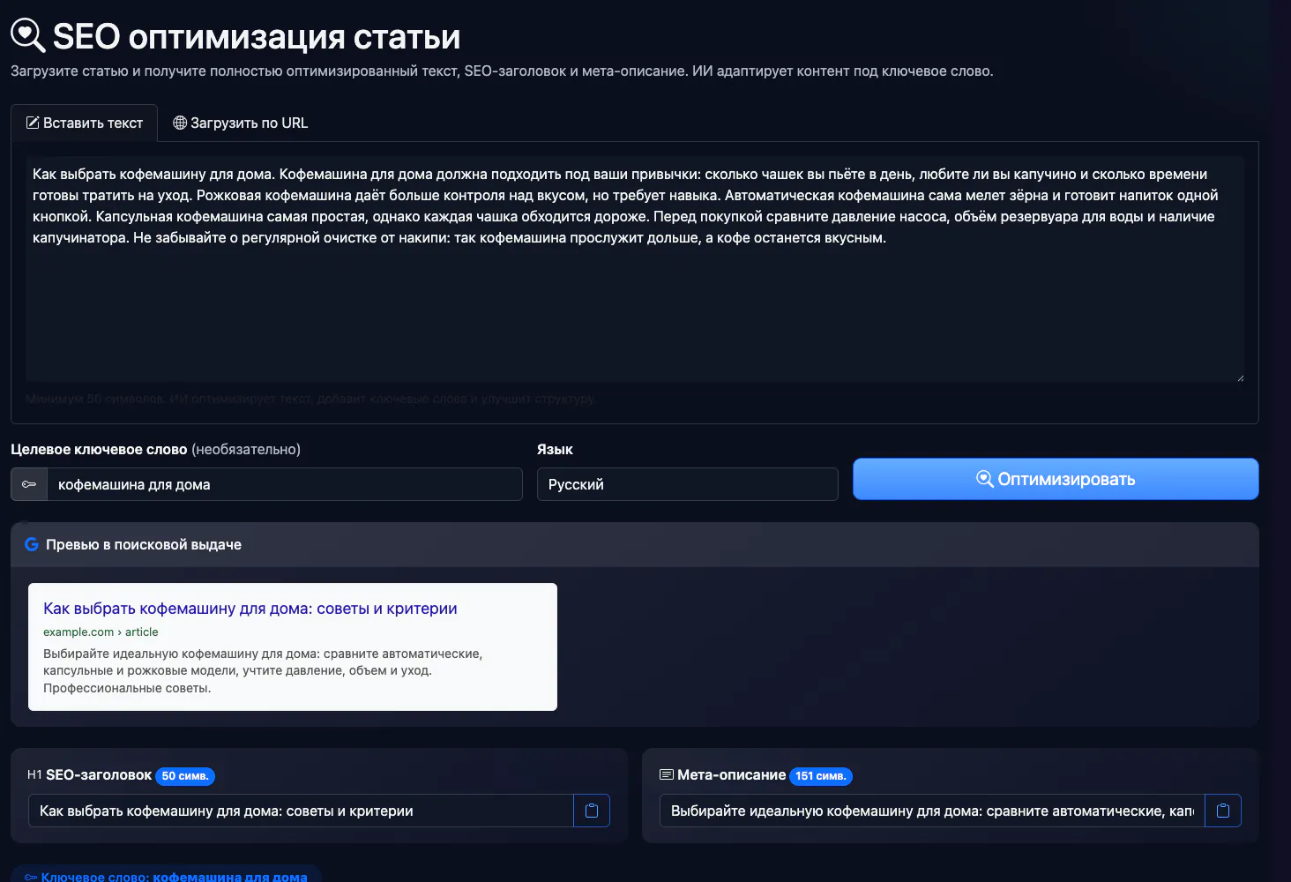Open the Загрузить по URL tab

(x=240, y=123)
